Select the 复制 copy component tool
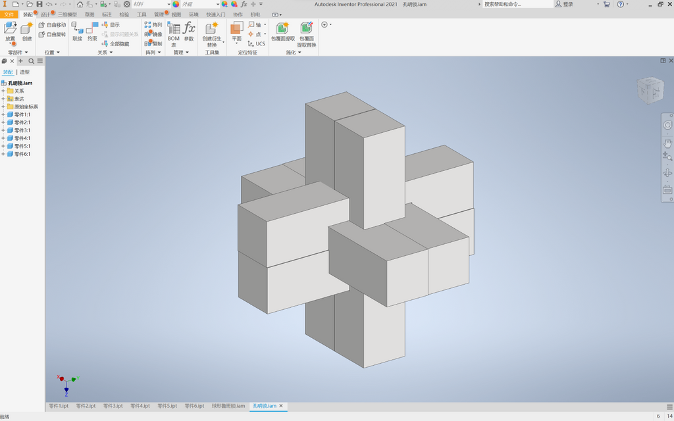The image size is (674, 421). pos(153,44)
